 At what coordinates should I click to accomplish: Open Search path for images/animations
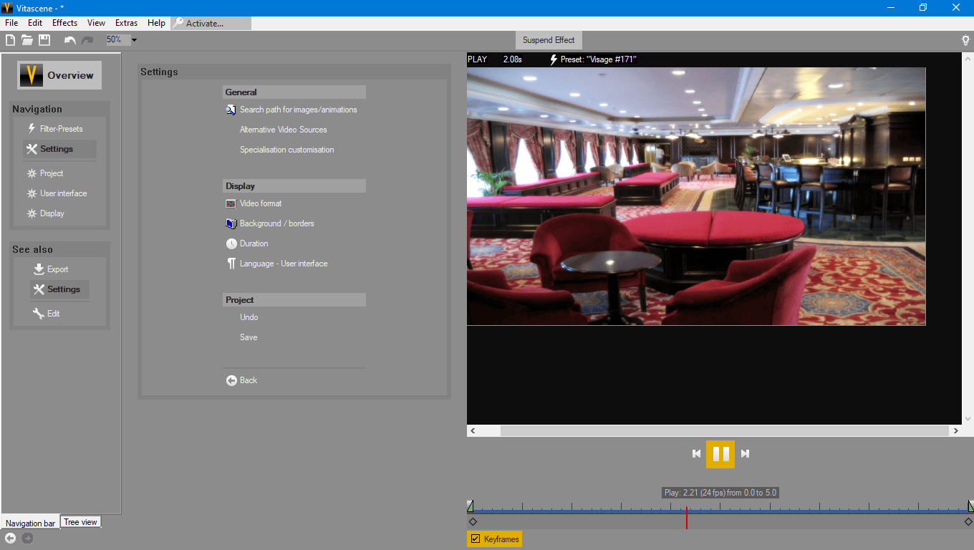coord(291,110)
